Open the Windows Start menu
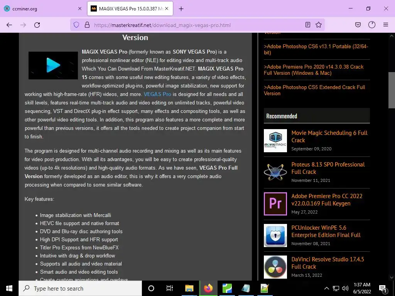This screenshot has height=296, width=395. click(x=9, y=288)
